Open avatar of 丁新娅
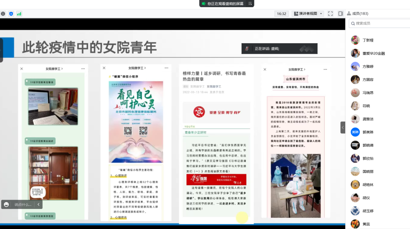410x229 pixels. pyautogui.click(x=355, y=40)
